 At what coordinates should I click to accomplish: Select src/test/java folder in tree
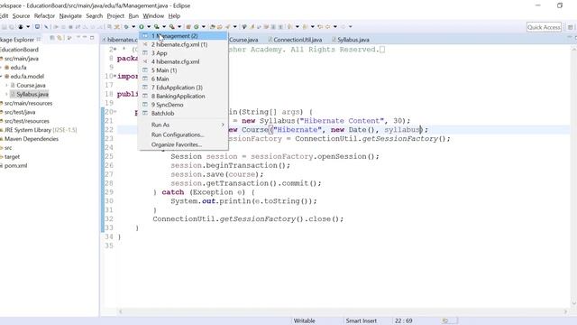[20, 112]
